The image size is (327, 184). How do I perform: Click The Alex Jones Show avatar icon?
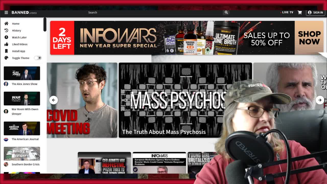(x=6, y=84)
